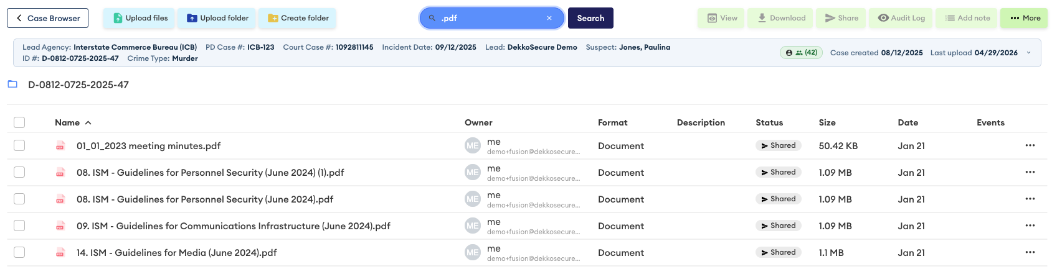Viewport: 1052px width, 269px height.
Task: Click Shared badge for Communications Infrastructure pdf
Action: (778, 226)
